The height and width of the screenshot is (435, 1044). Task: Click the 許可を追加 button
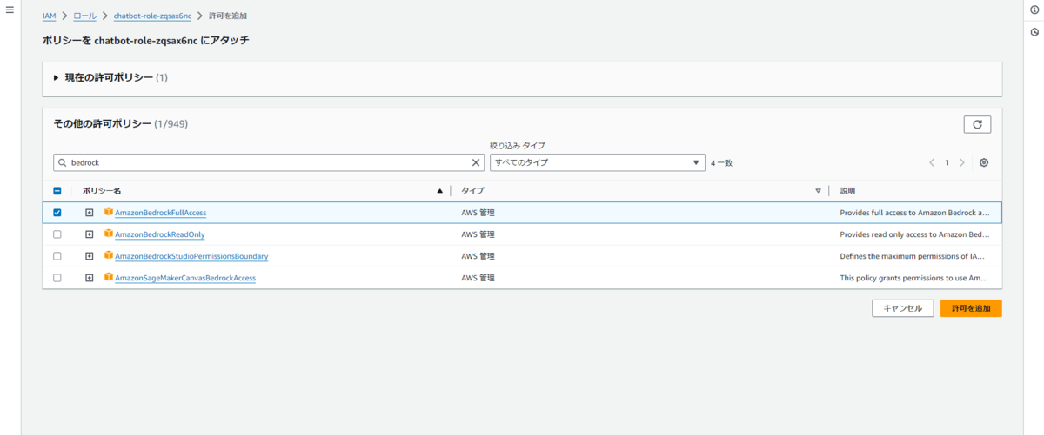click(x=971, y=308)
